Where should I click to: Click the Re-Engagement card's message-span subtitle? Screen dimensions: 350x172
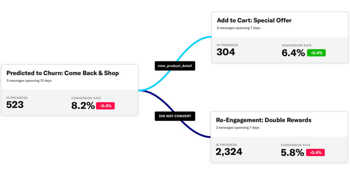click(x=238, y=128)
